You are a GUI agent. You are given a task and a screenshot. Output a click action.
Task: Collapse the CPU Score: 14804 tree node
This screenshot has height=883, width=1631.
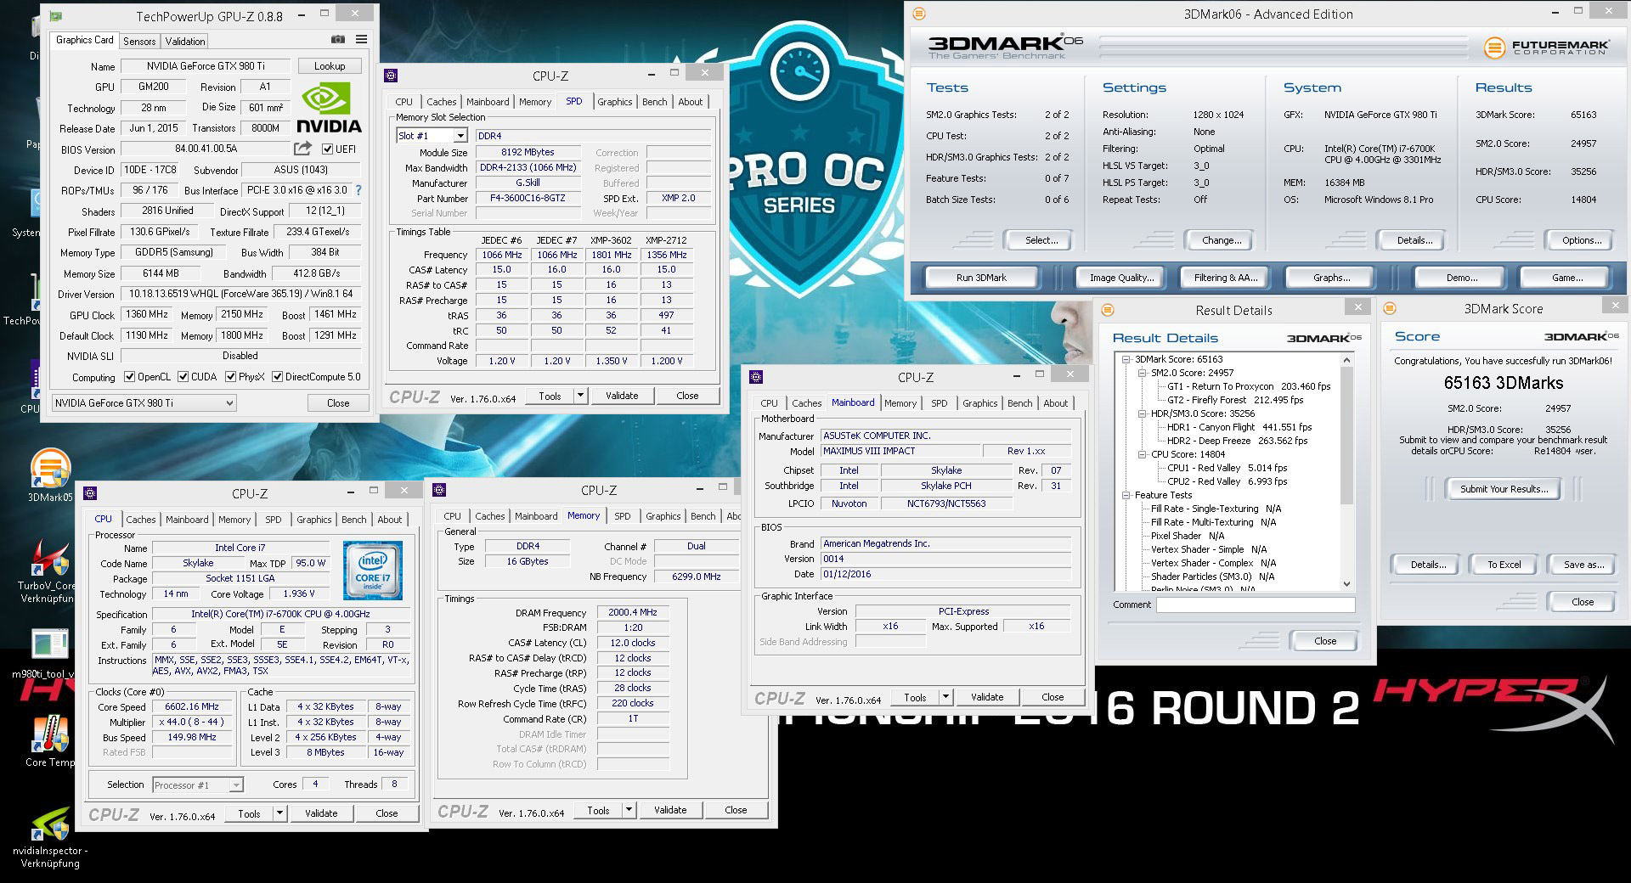1143,454
